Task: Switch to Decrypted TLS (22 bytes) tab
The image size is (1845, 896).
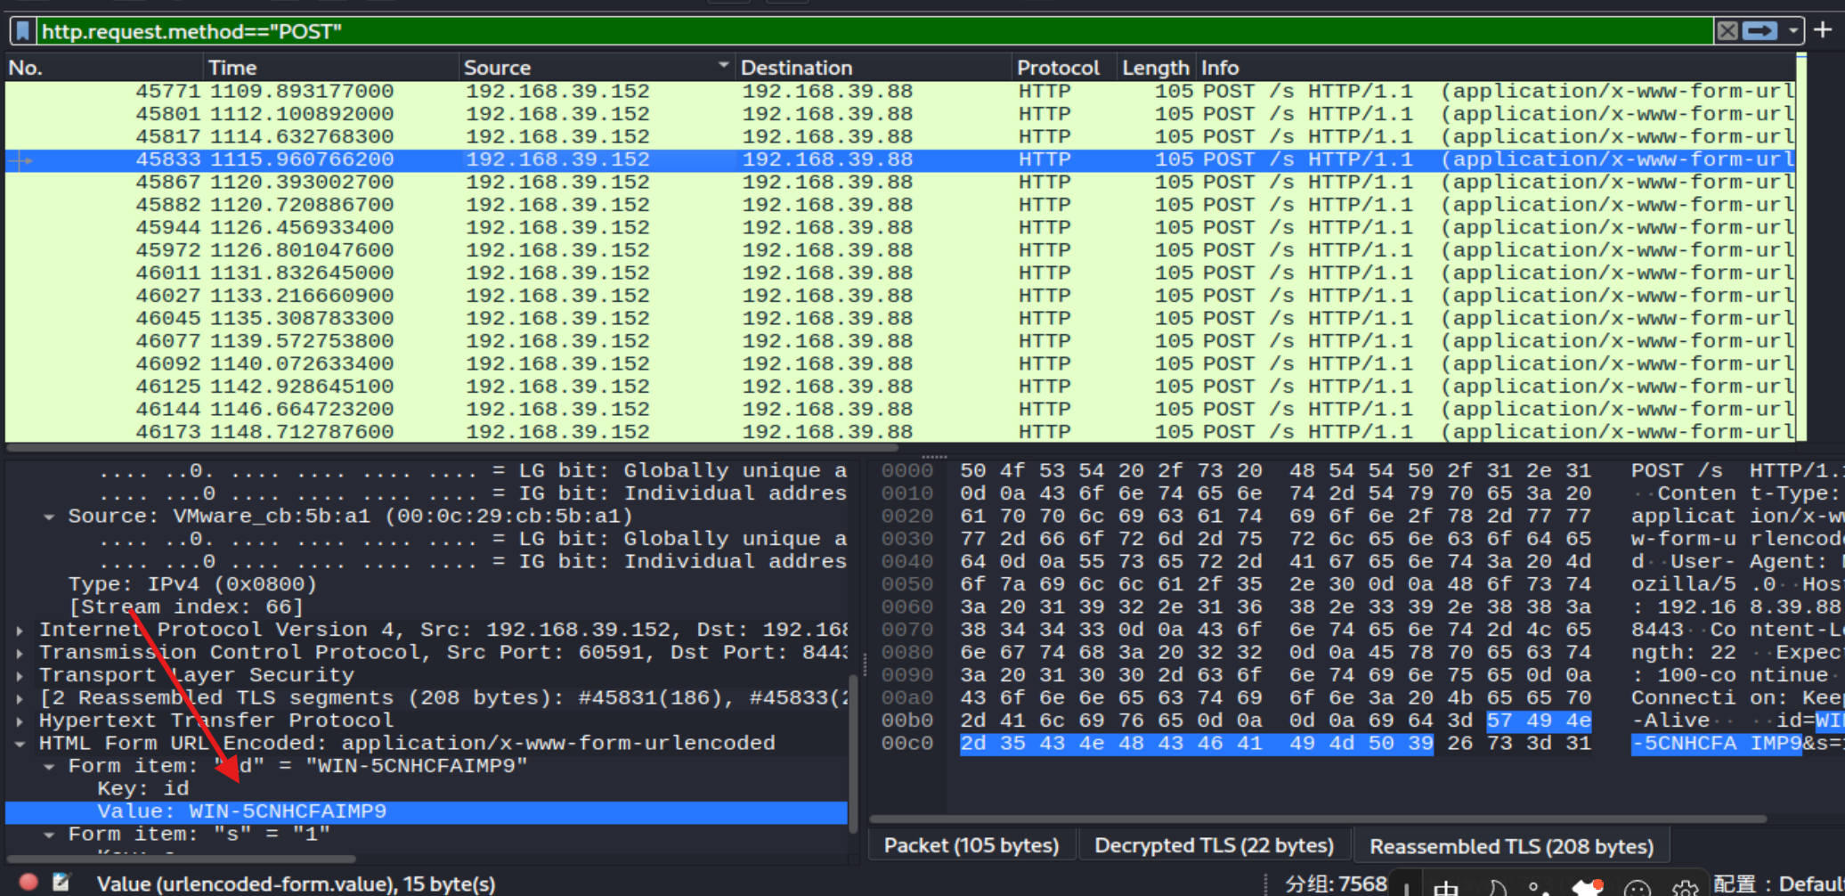Action: pos(1214,845)
